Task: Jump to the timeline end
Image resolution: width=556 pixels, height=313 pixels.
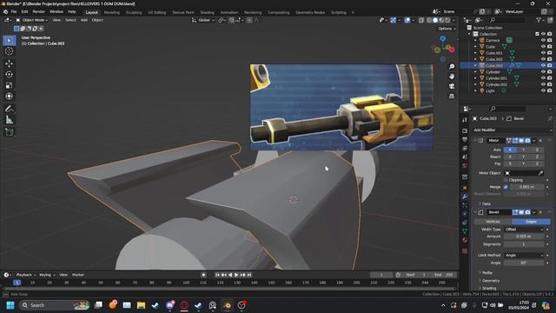Action: [x=249, y=275]
